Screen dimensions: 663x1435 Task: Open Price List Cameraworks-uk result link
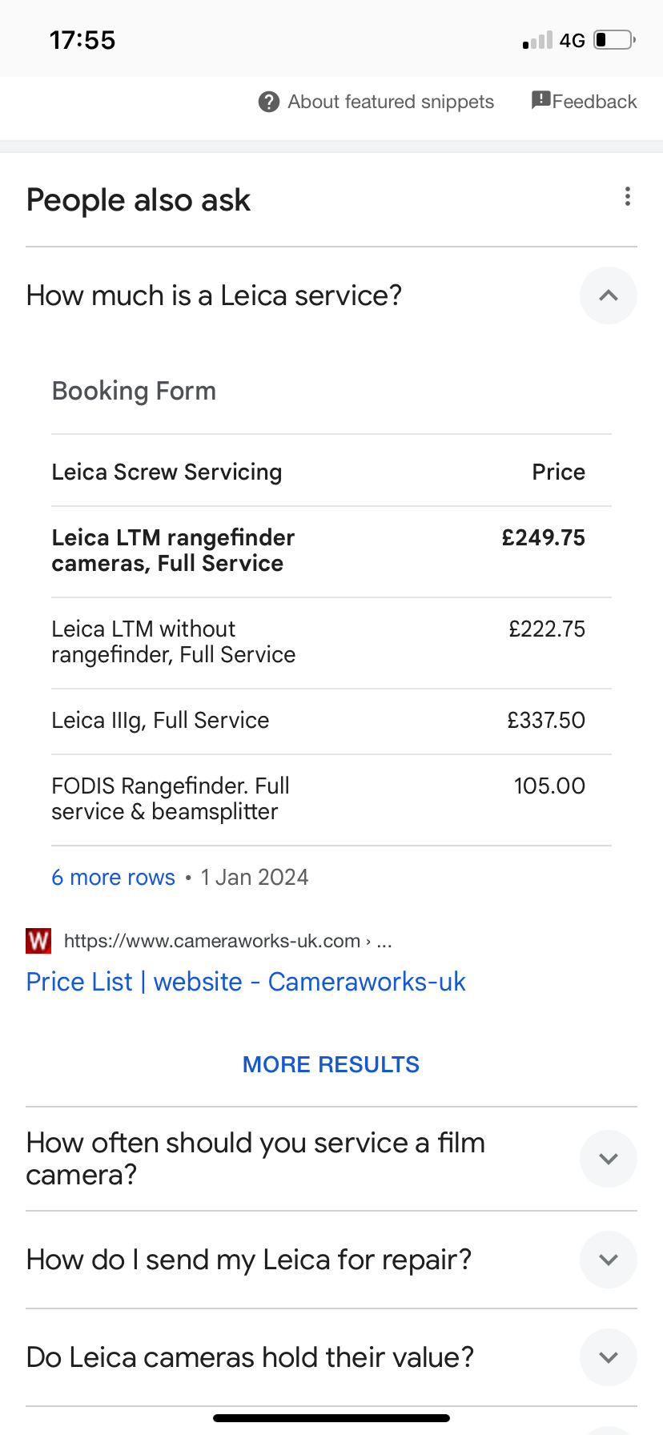pos(246,982)
